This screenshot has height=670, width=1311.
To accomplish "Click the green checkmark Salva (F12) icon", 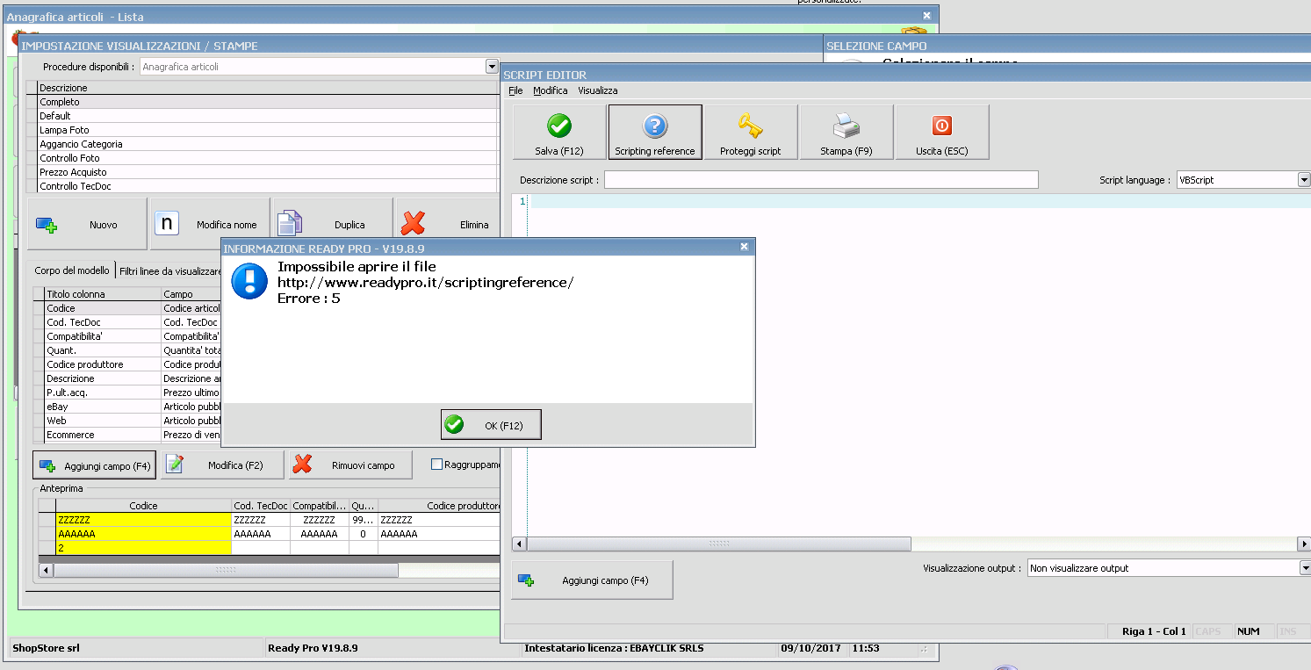I will 559,126.
